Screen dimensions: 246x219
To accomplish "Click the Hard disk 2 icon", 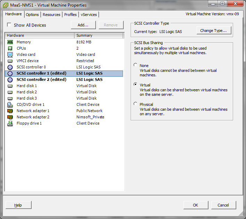I will [10, 92].
